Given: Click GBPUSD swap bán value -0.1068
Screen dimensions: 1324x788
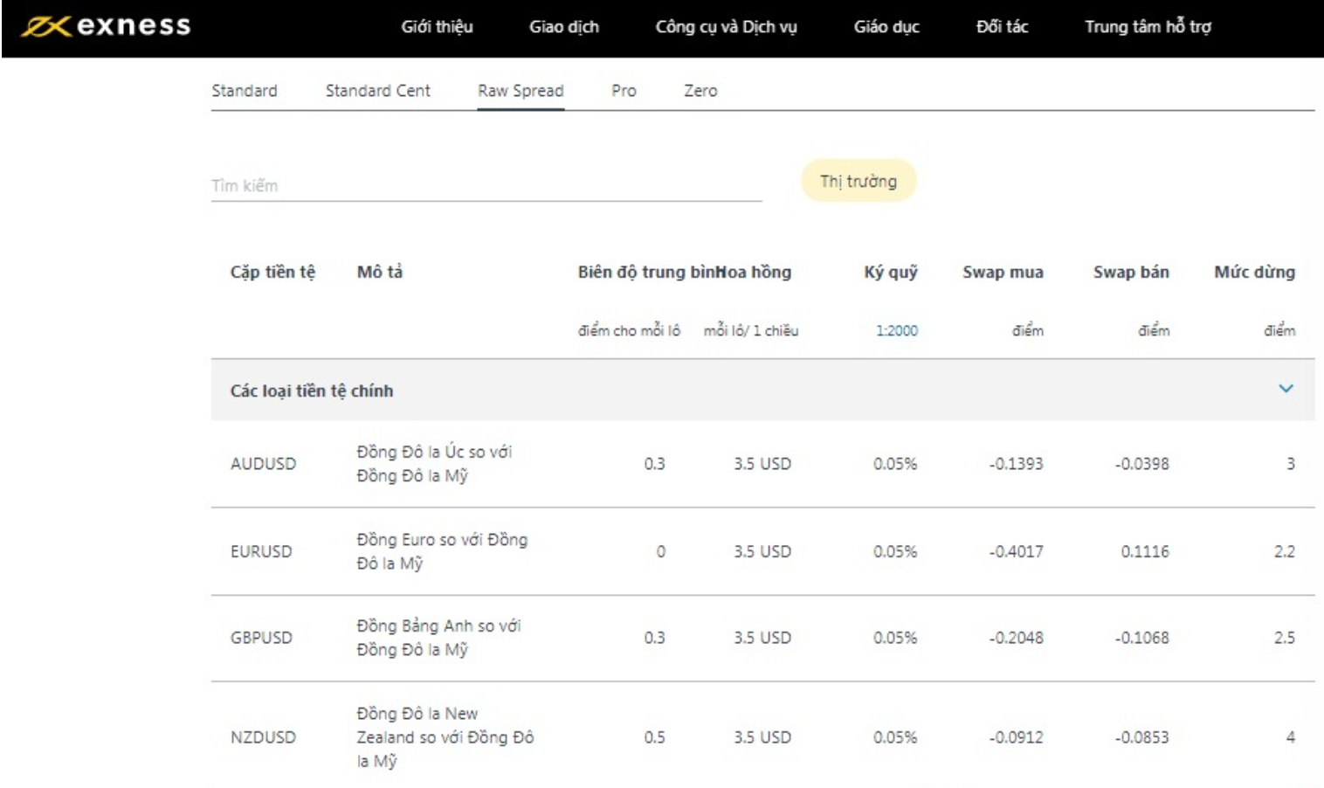Looking at the screenshot, I should pyautogui.click(x=1141, y=638).
